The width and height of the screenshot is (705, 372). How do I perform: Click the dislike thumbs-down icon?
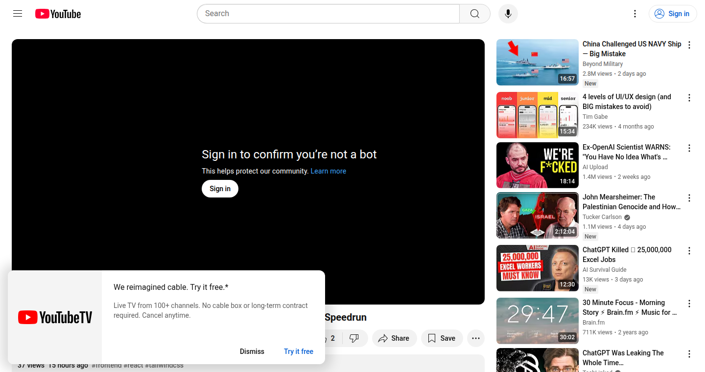[354, 338]
